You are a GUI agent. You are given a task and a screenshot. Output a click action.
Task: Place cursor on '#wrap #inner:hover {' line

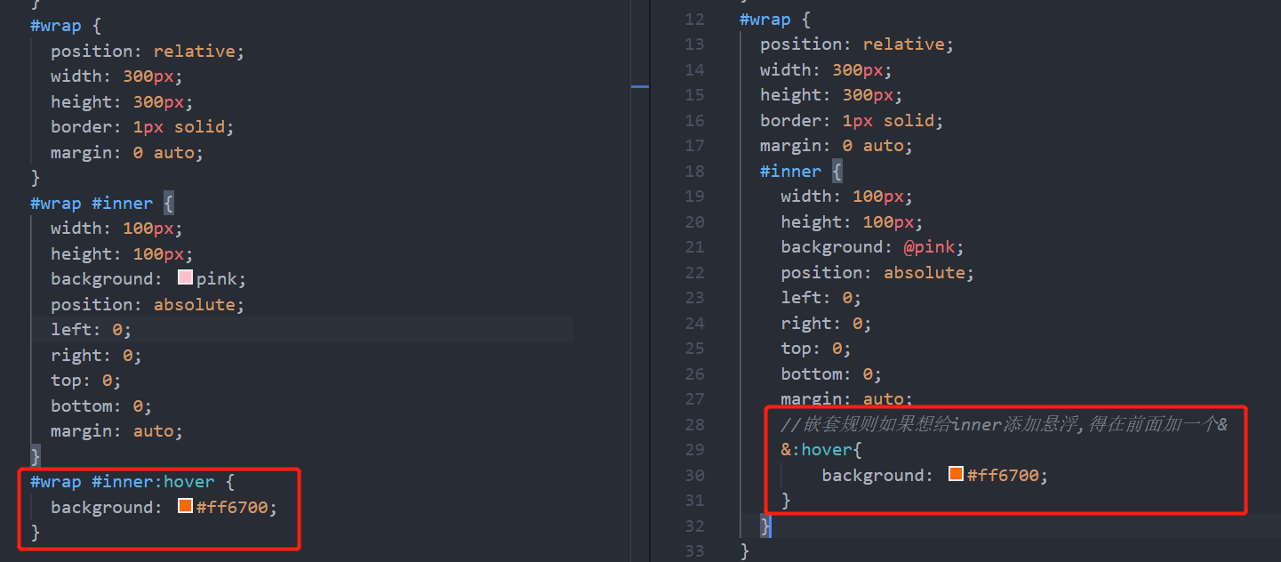[x=132, y=481]
